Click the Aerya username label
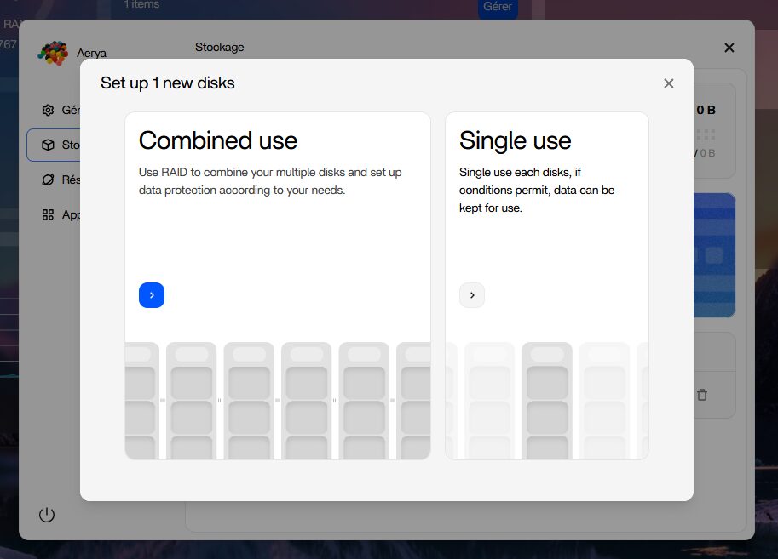This screenshot has height=559, width=778. (x=91, y=54)
